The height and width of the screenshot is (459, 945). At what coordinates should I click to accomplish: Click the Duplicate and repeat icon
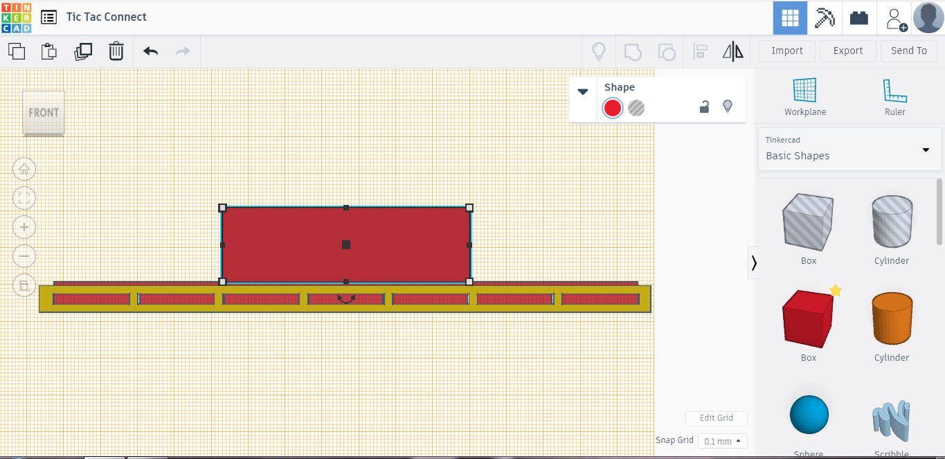83,51
